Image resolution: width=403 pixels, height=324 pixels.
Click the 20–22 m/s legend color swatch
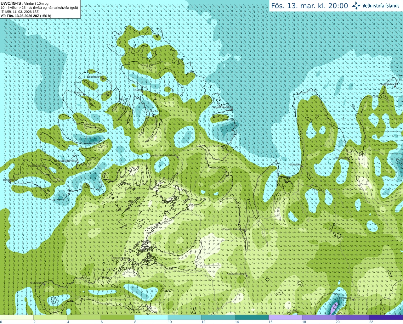point(353,317)
